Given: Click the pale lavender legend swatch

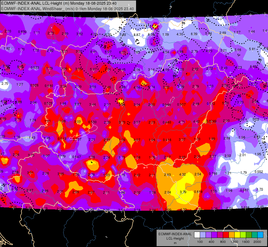Looking at the screenshot, I should [203, 235].
